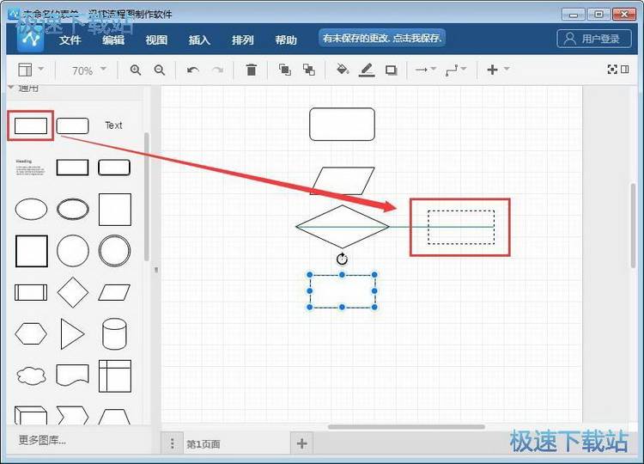Open the view layout dropdown
This screenshot has height=464, width=644.
coord(31,70)
